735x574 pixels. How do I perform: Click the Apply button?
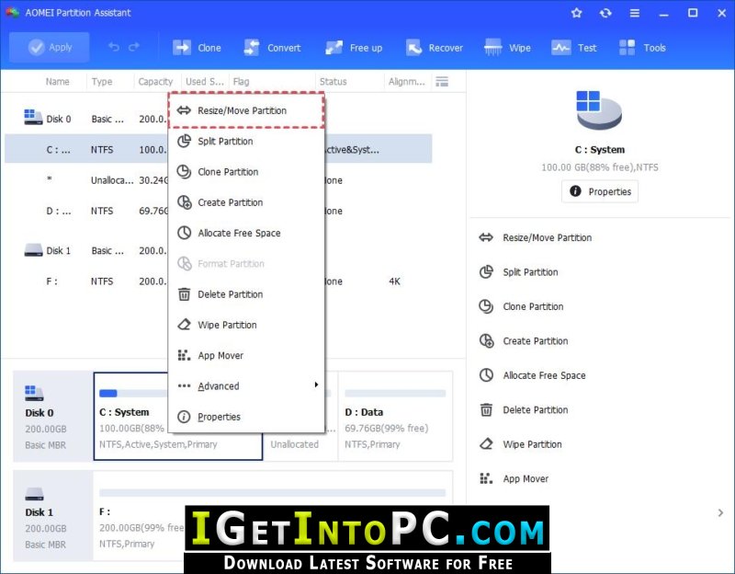click(x=50, y=47)
